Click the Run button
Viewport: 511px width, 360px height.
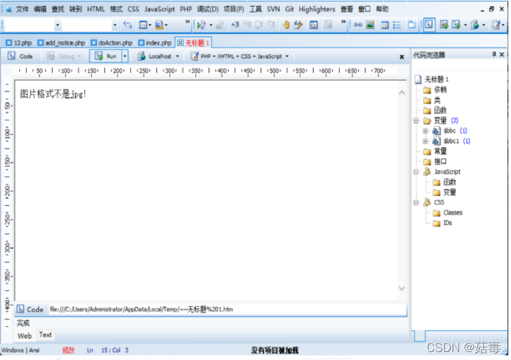[x=106, y=56]
